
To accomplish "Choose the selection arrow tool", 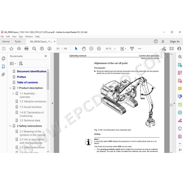I will pyautogui.click(x=76, y=49).
